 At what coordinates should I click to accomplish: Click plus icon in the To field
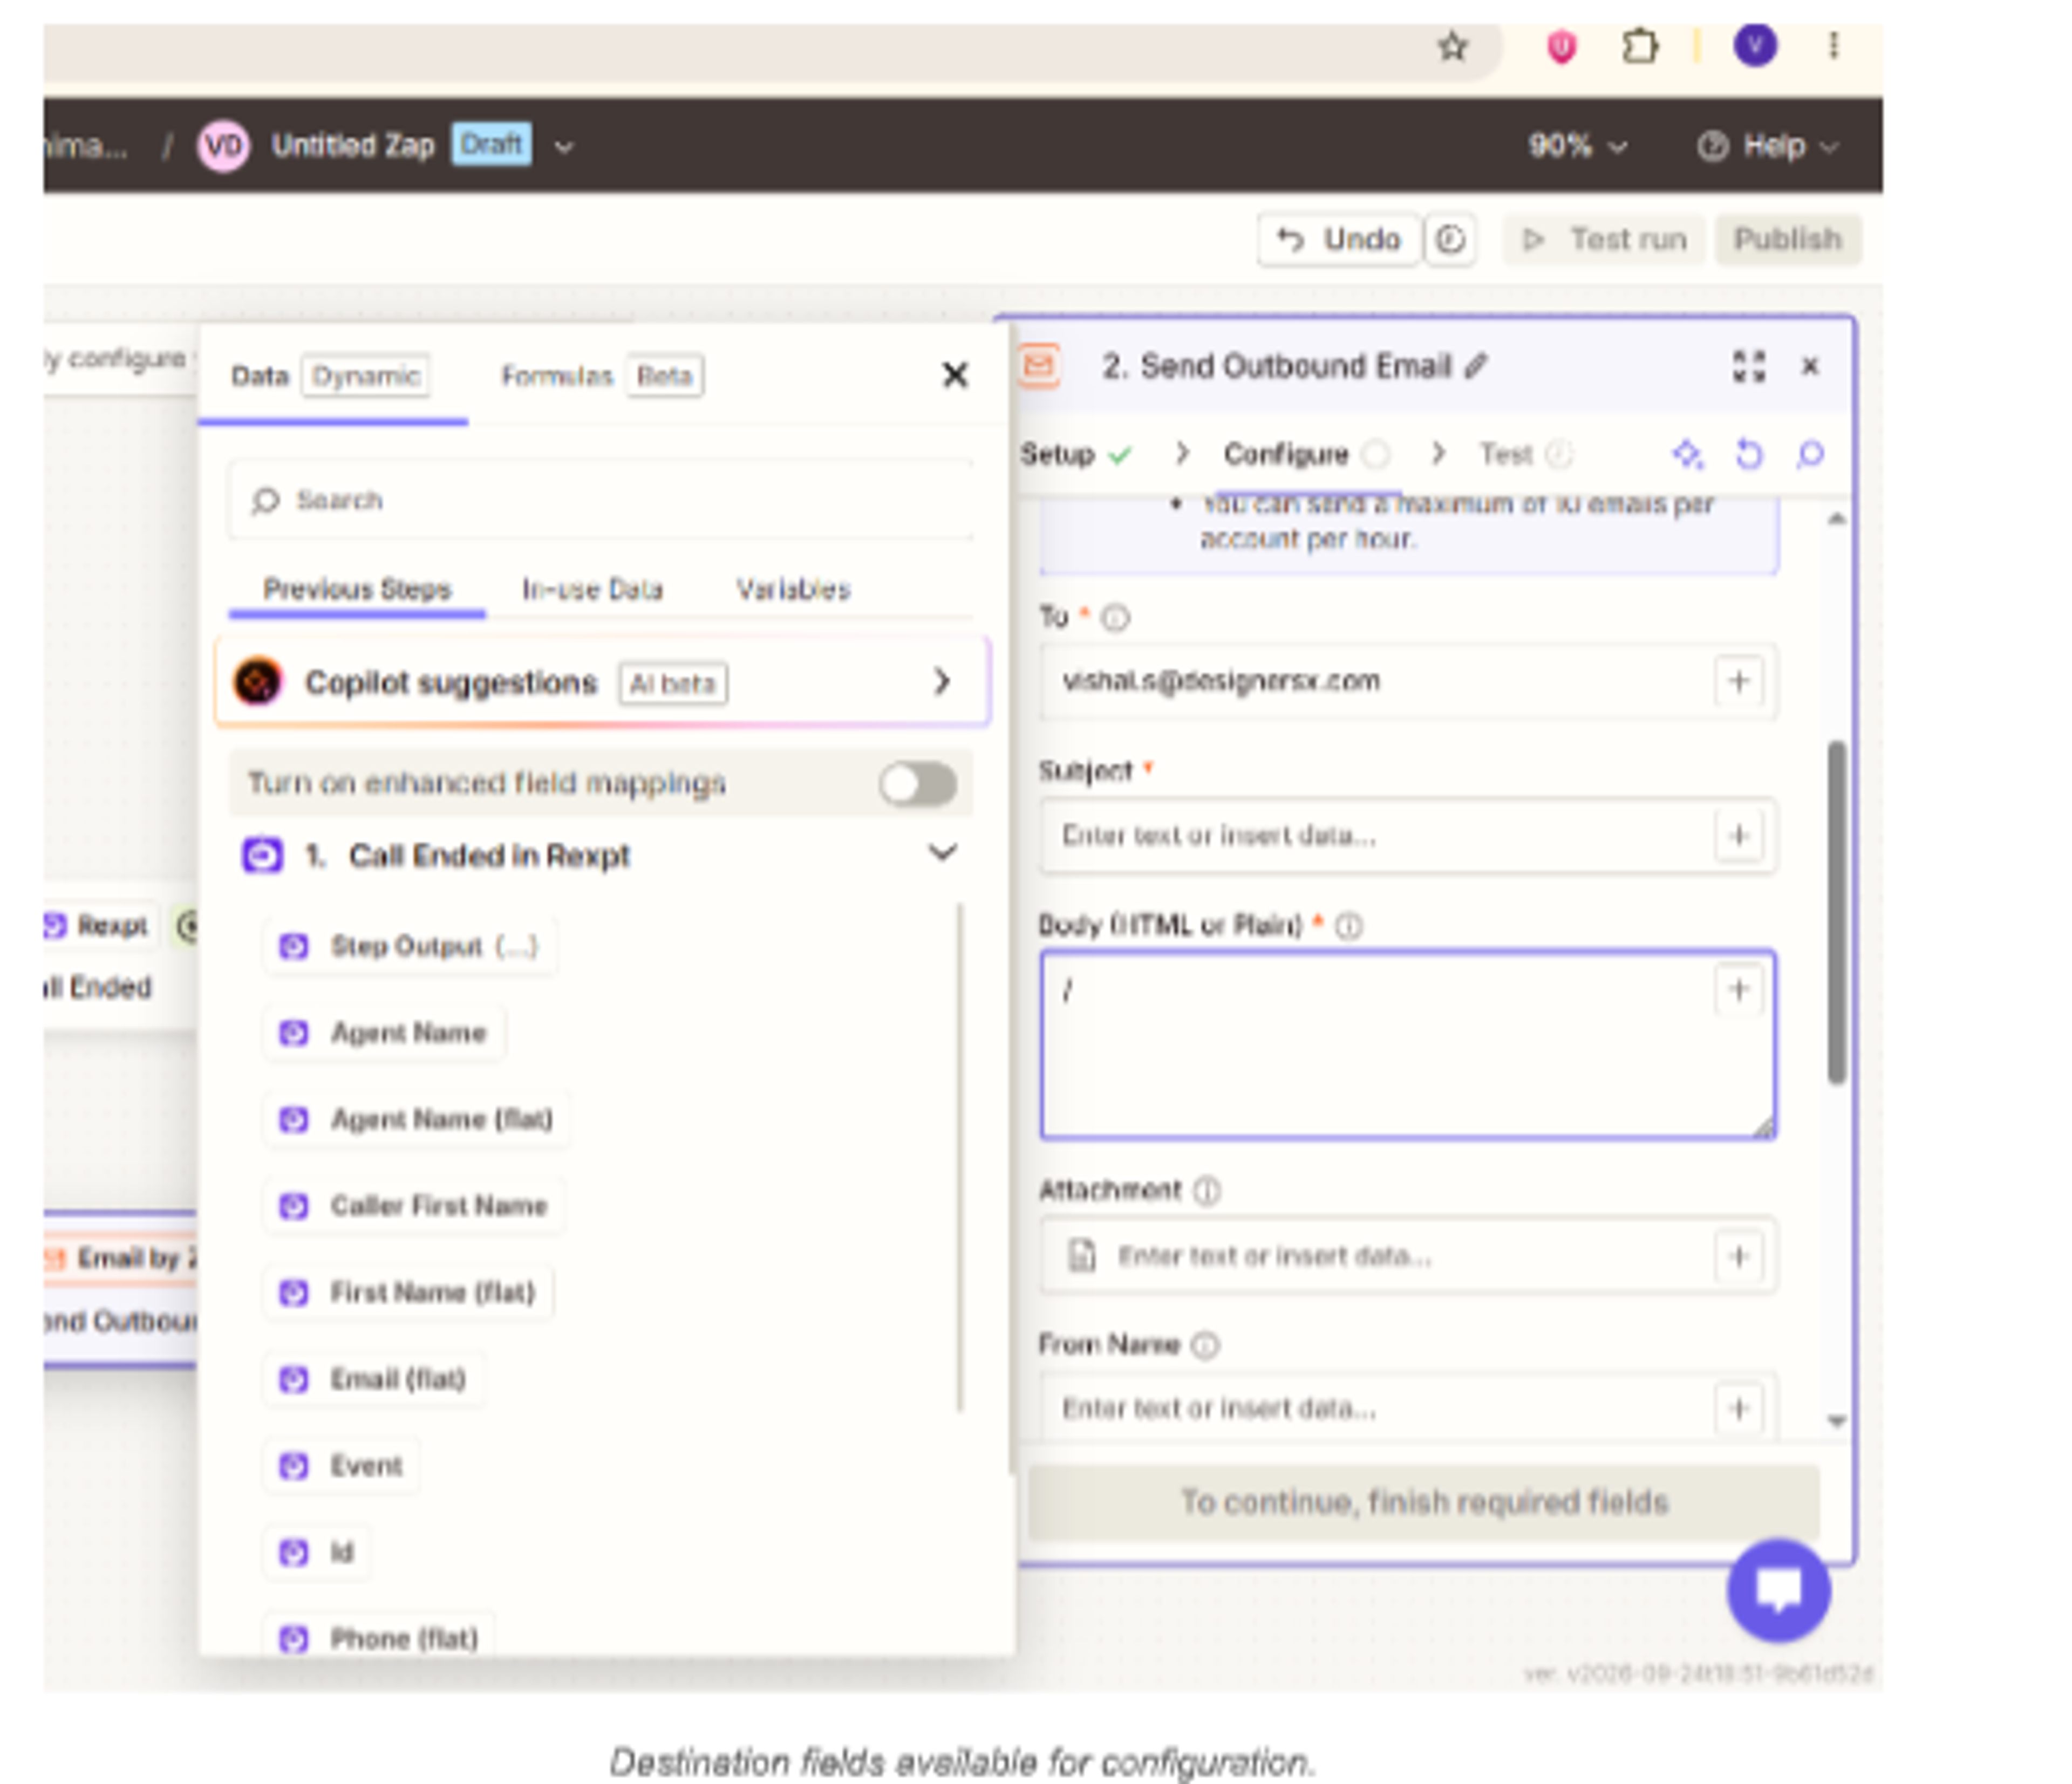pyautogui.click(x=1738, y=681)
